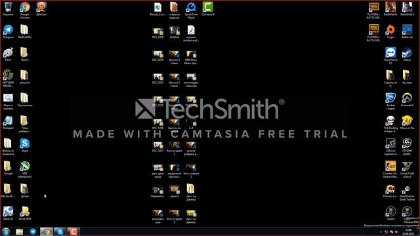Select the Steam folder icon
This screenshot has width=420, height=236.
pos(25,54)
